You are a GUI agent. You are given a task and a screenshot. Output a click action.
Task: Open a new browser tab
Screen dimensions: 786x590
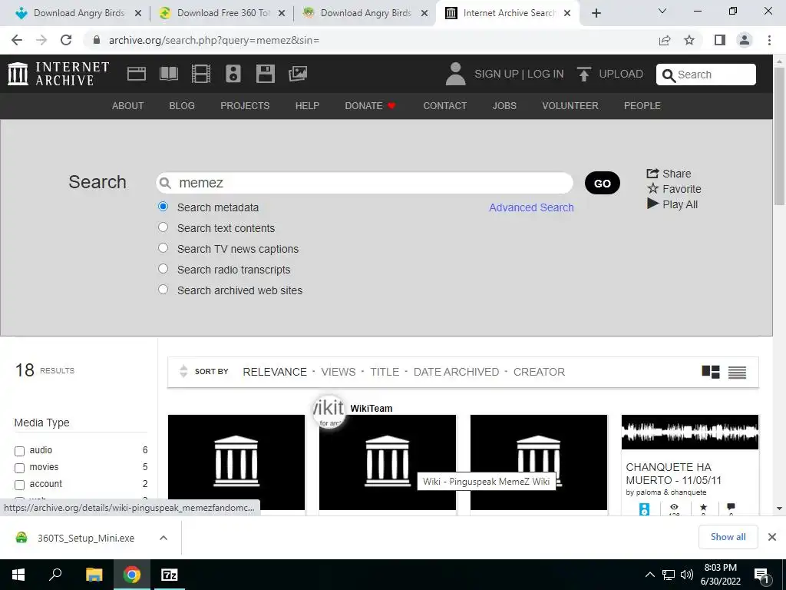pyautogui.click(x=596, y=13)
